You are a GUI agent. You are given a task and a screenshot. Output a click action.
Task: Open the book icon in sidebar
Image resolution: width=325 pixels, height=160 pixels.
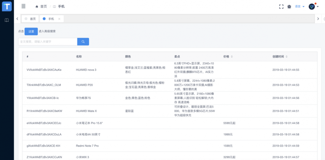click(7, 20)
